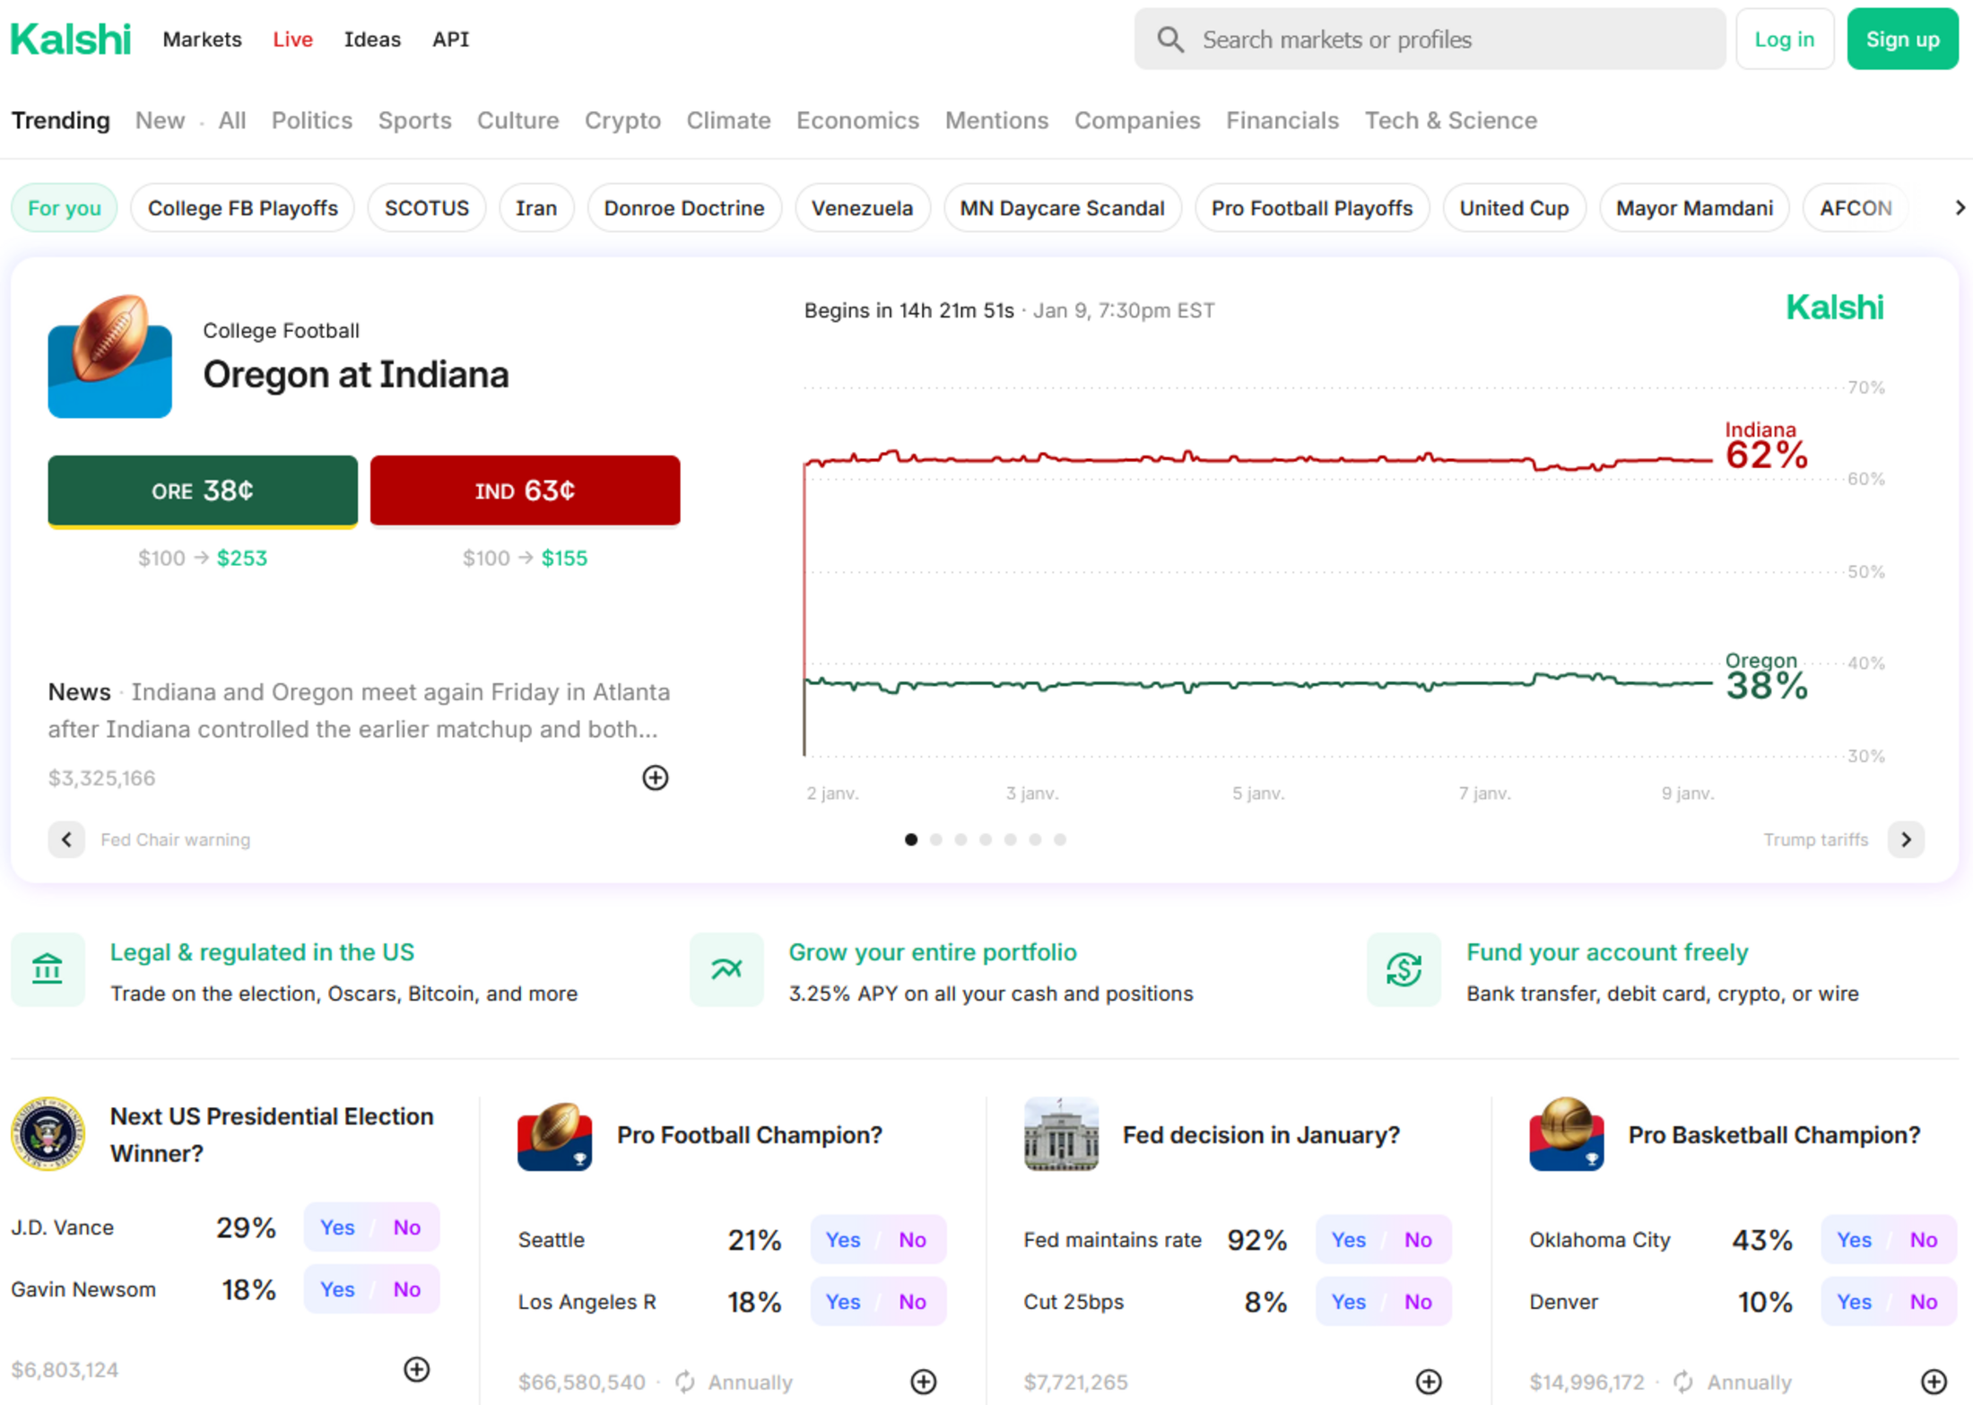Click plus icon on Fed decision card
This screenshot has height=1405, width=1973.
pos(1429,1382)
